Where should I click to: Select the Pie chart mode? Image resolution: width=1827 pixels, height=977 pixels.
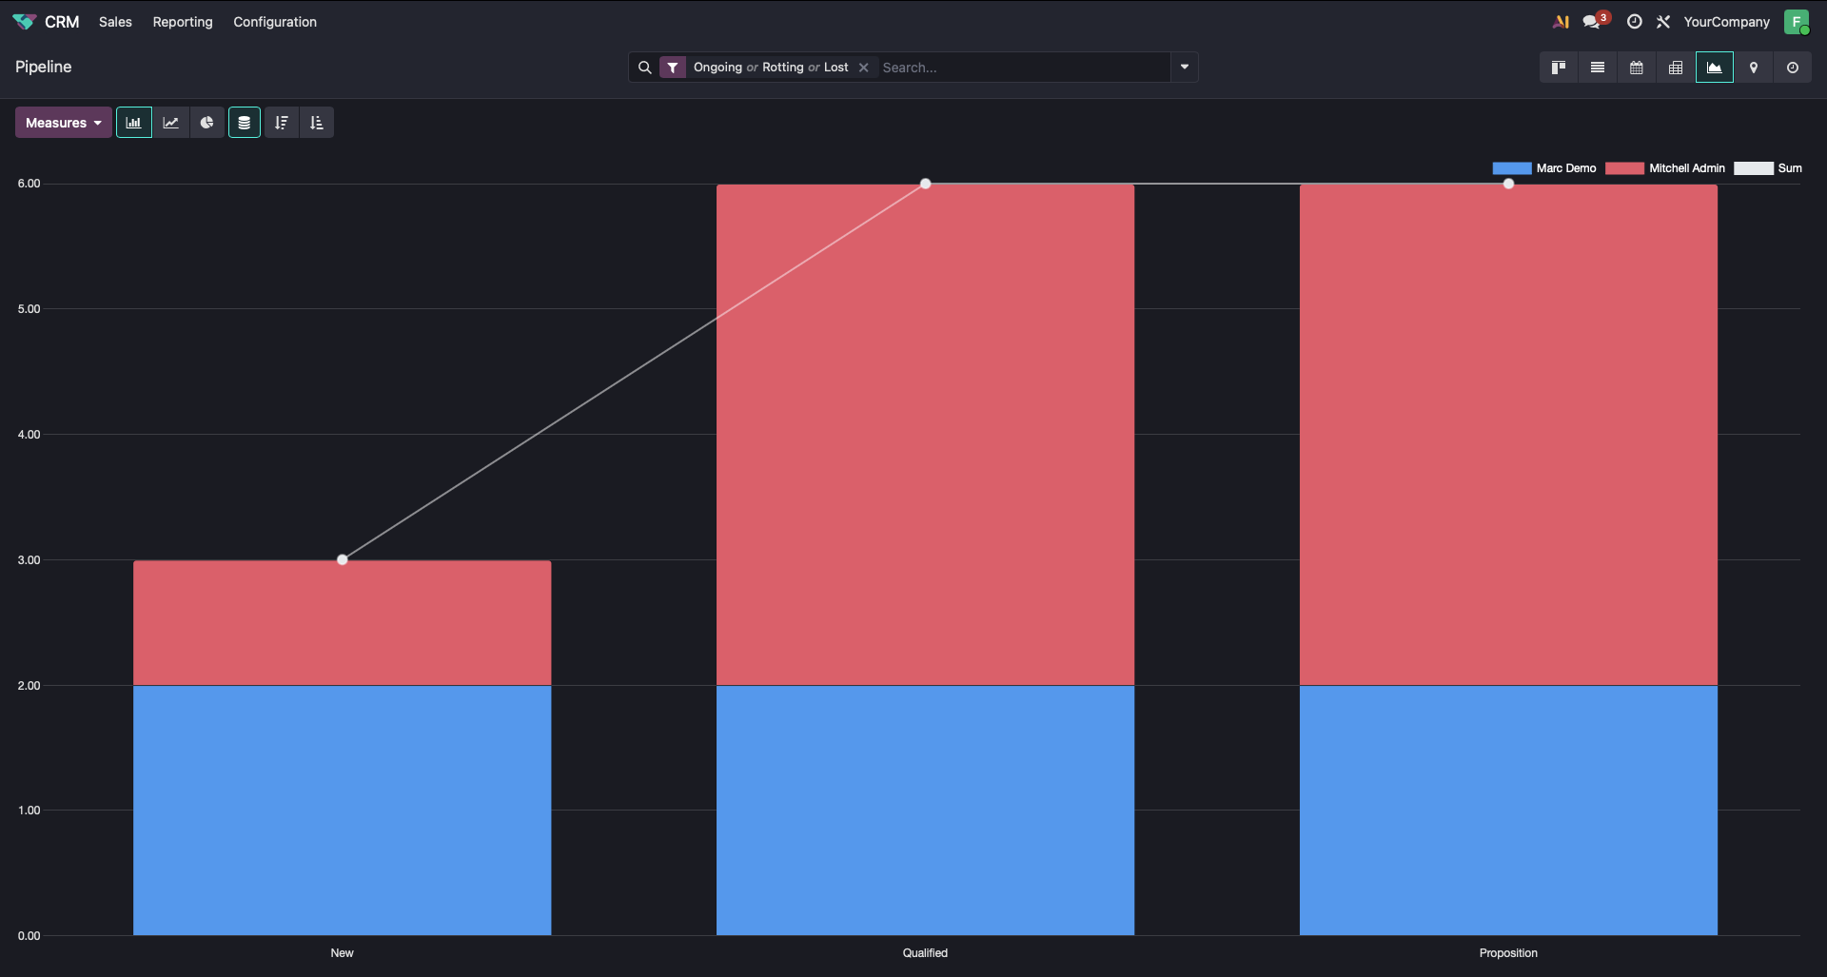click(206, 123)
